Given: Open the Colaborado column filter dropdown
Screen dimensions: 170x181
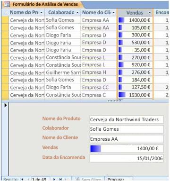Looking at the screenshot, I should click(77, 13).
